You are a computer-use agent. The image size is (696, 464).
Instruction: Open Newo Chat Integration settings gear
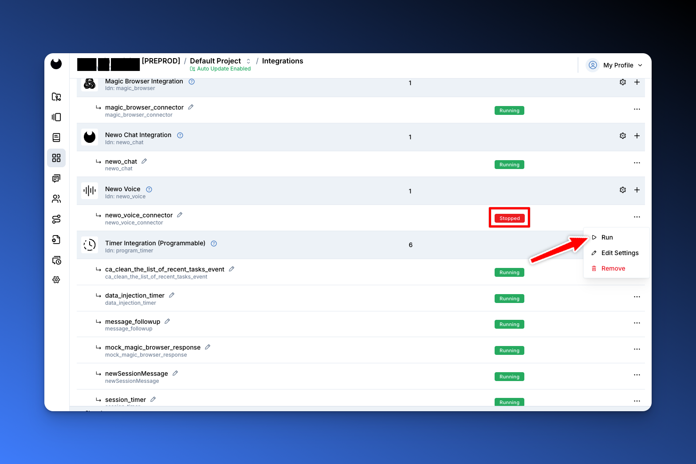point(623,136)
